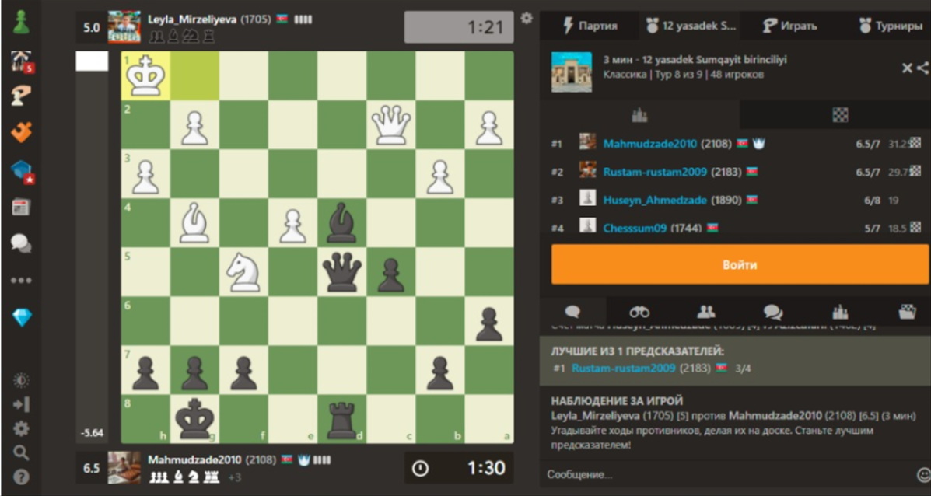Open the two-people players tab icon
The image size is (931, 496).
[x=706, y=312]
